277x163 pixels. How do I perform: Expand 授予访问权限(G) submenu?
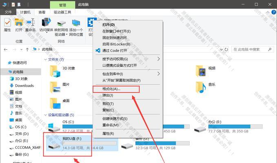coord(128,59)
